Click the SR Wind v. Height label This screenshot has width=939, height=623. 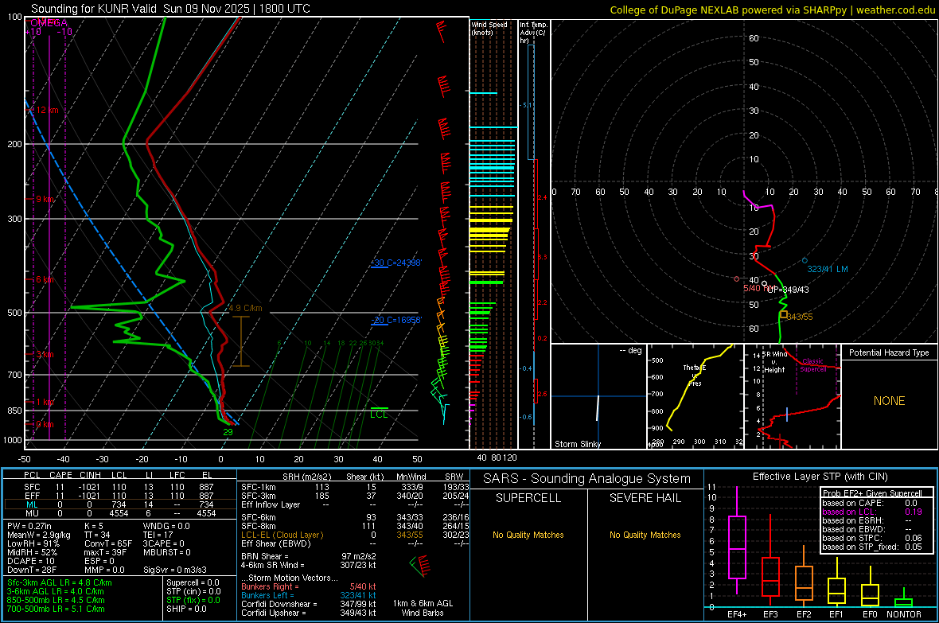click(x=775, y=362)
